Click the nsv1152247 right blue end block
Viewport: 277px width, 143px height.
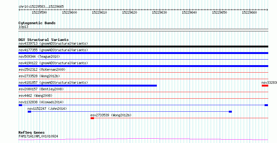(x=230, y=112)
